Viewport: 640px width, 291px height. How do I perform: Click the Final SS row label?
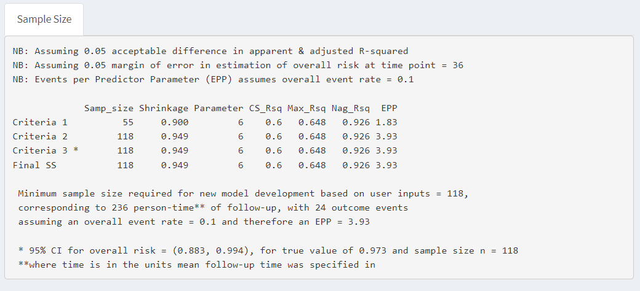pyautogui.click(x=34, y=165)
